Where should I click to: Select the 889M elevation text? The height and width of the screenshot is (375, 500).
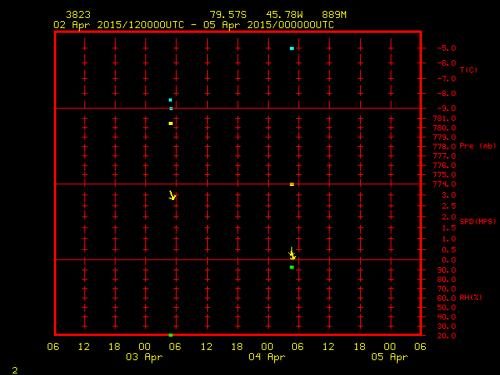point(334,15)
